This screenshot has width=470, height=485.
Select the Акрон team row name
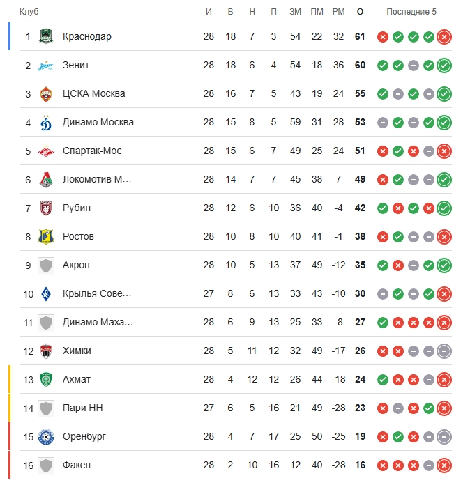click(x=76, y=265)
